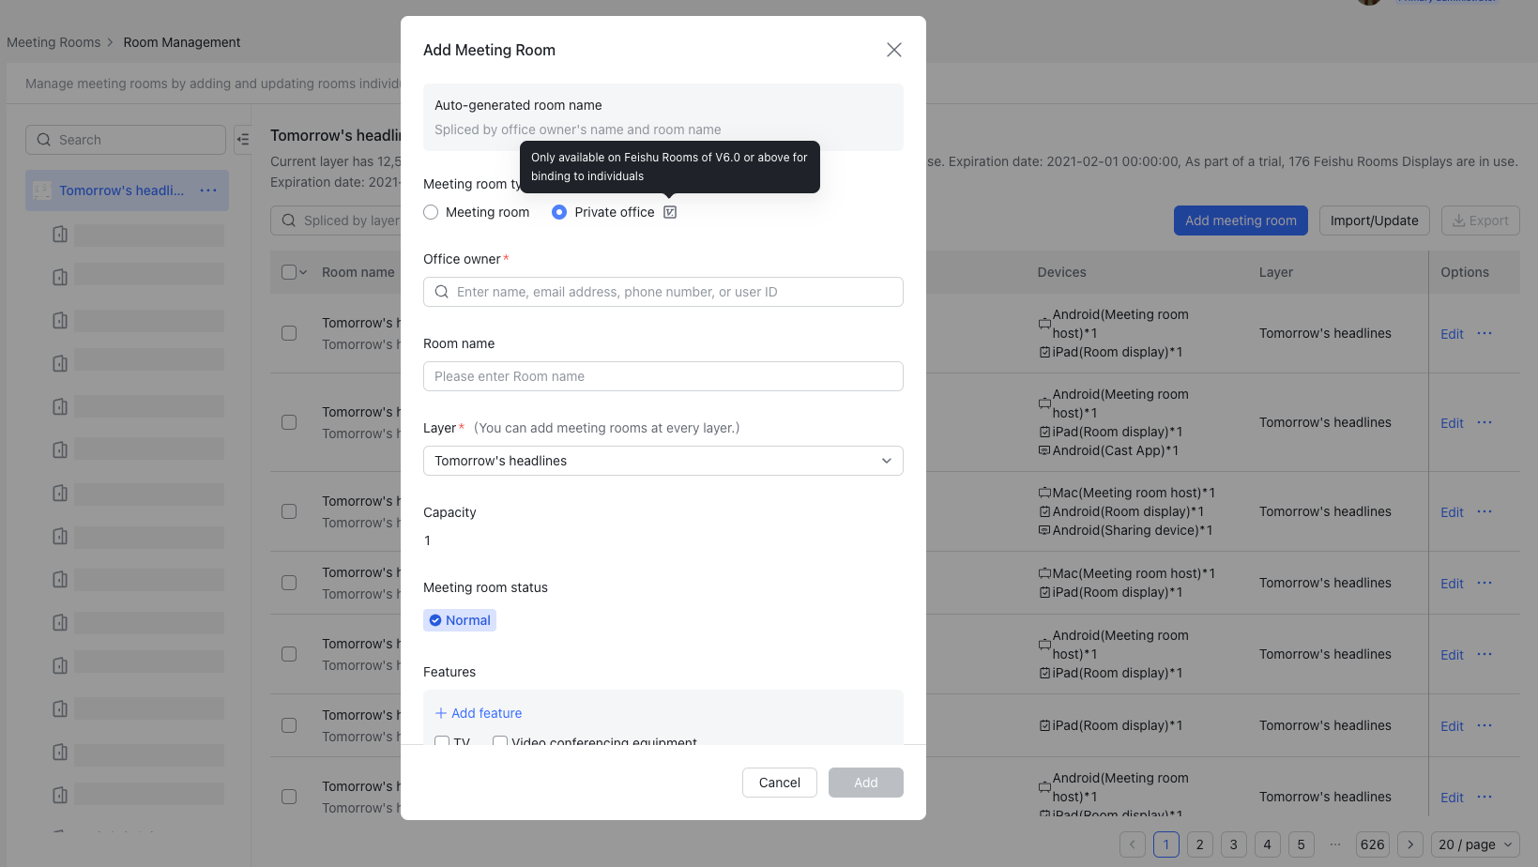This screenshot has width=1538, height=867.
Task: Check the TV feature checkbox
Action: 442,742
